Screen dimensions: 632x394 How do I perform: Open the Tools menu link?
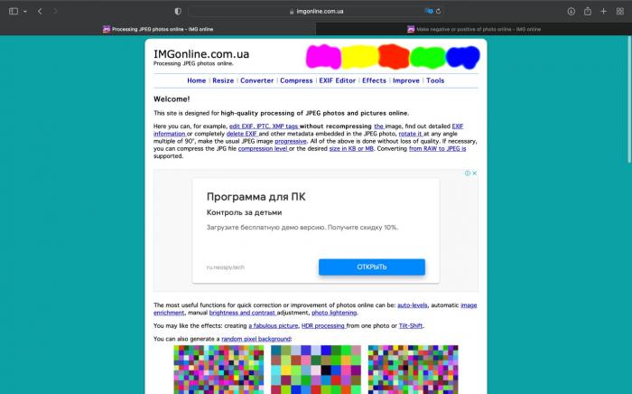(x=435, y=80)
